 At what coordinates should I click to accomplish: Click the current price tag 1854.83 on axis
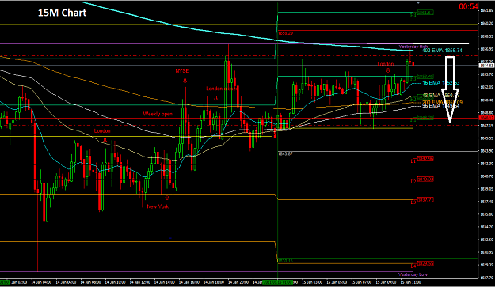tap(486, 66)
